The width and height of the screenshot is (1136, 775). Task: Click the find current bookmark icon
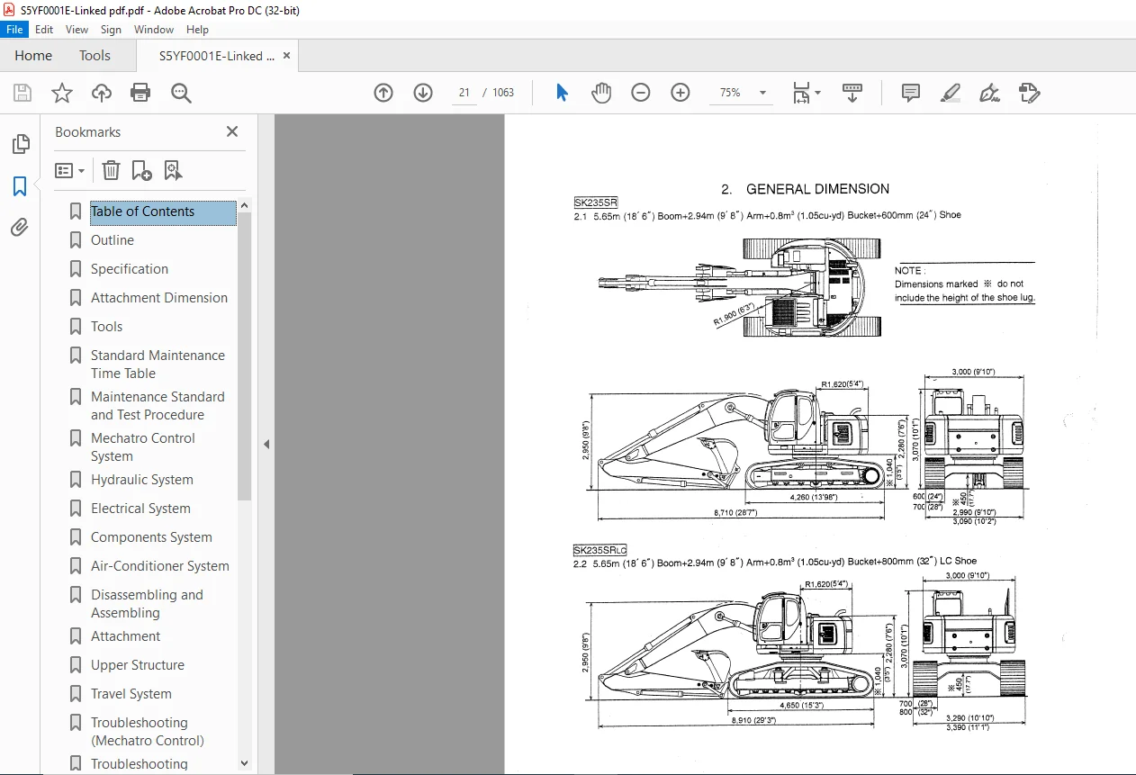click(x=173, y=170)
